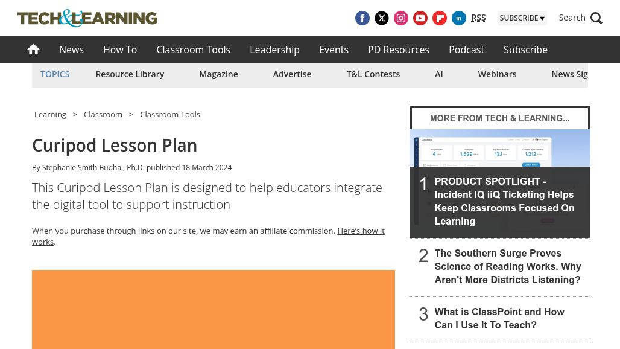The image size is (620, 349).
Task: Click Subscribe in the main navigation bar
Action: pyautogui.click(x=525, y=50)
